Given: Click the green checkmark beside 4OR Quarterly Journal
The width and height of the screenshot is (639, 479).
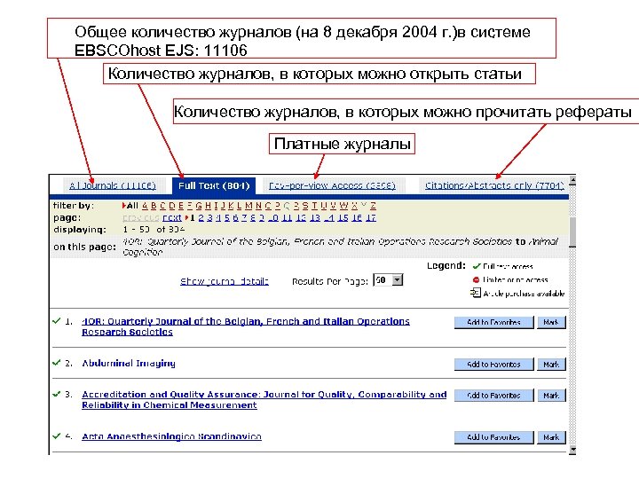Looking at the screenshot, I should coord(57,321).
